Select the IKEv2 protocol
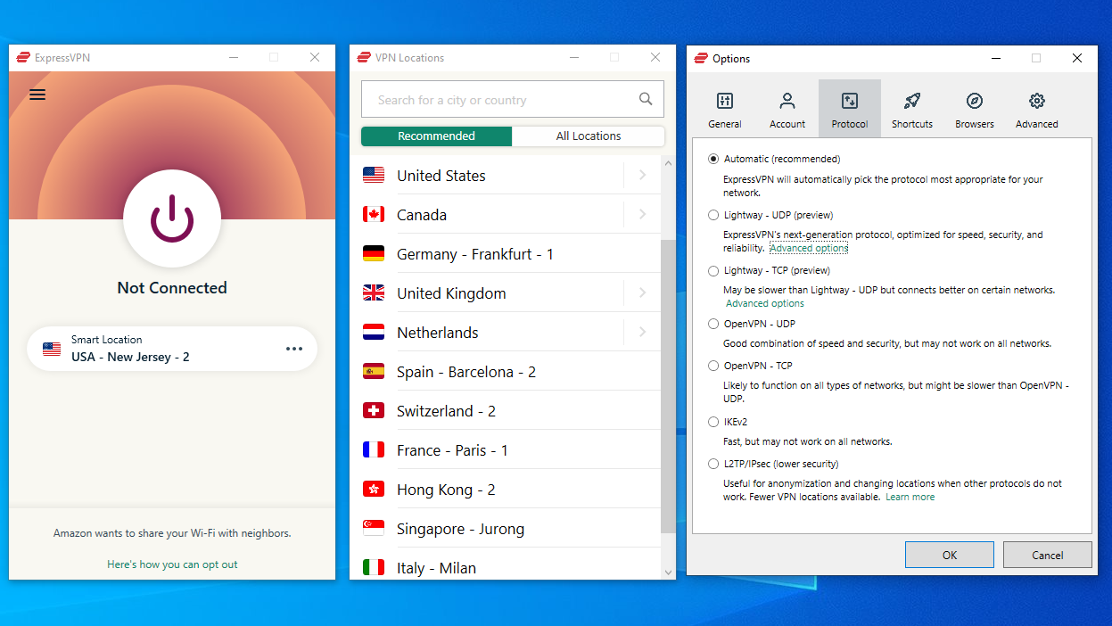1112x626 pixels. point(713,421)
